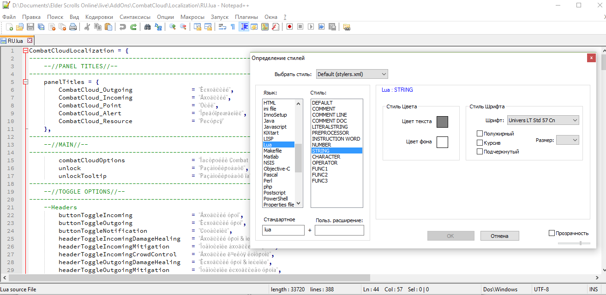
Task: Click the Отмена button
Action: pyautogui.click(x=499, y=236)
